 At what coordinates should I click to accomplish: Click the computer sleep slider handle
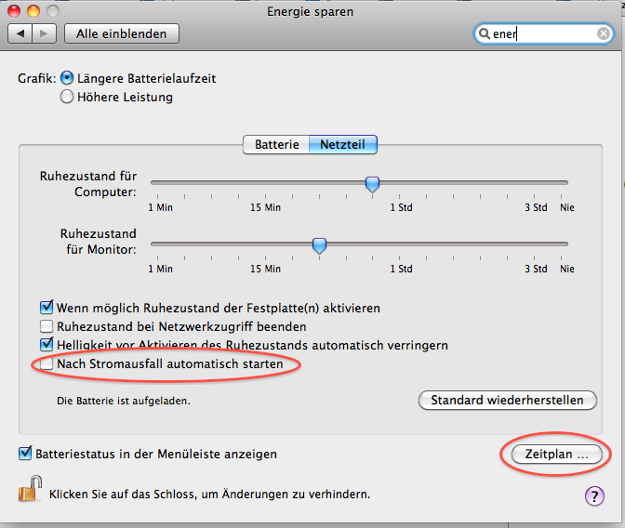372,184
